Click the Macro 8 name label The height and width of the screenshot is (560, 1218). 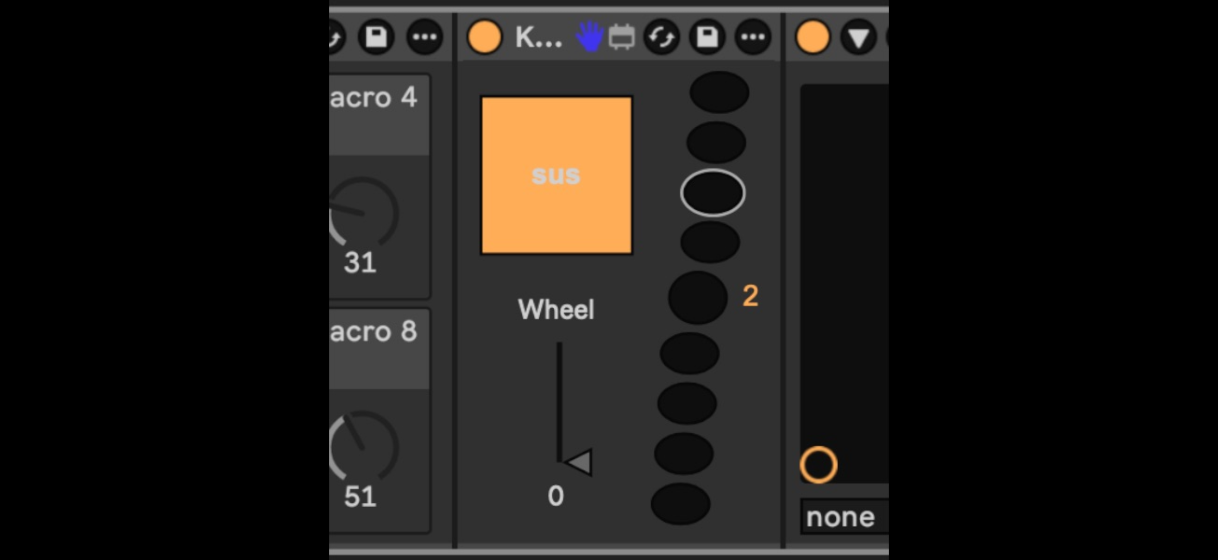click(373, 331)
